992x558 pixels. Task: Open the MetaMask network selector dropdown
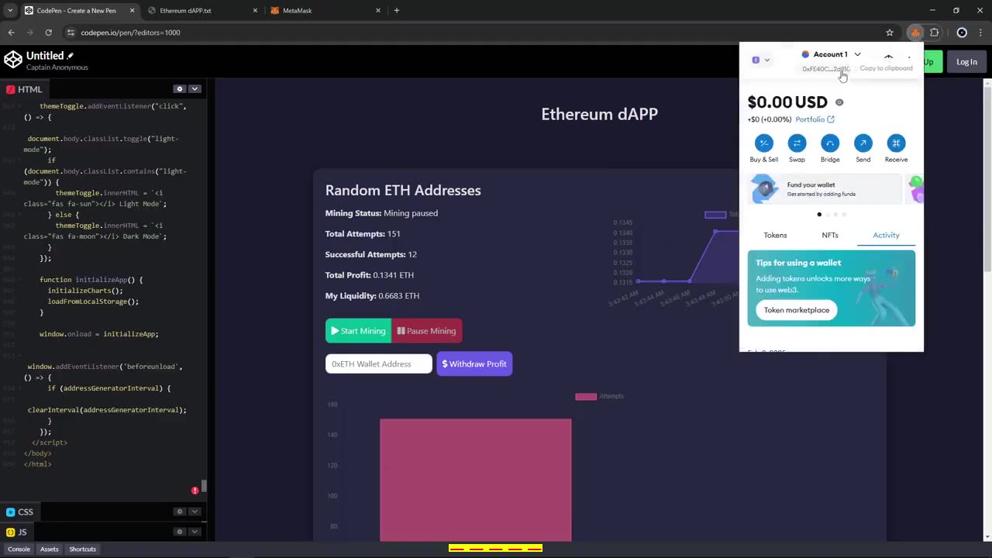pyautogui.click(x=761, y=60)
